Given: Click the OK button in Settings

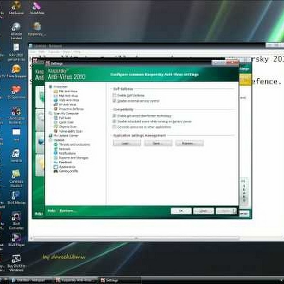Looking at the screenshot, I should pyautogui.click(x=181, y=211).
